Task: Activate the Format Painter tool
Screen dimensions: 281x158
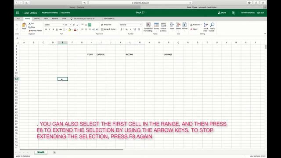Action: pyautogui.click(x=35, y=31)
